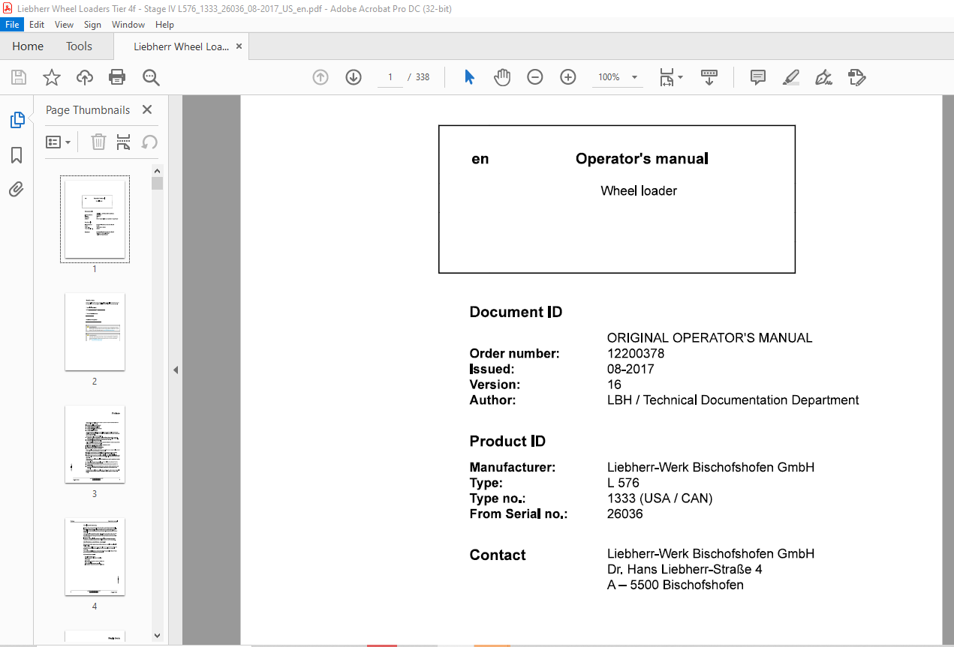Go to previous page arrow
The height and width of the screenshot is (647, 954).
click(321, 77)
